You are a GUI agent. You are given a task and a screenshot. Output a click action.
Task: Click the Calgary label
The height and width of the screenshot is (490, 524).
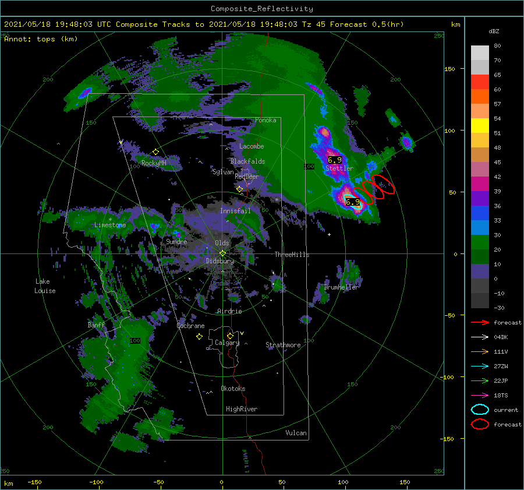(x=227, y=343)
